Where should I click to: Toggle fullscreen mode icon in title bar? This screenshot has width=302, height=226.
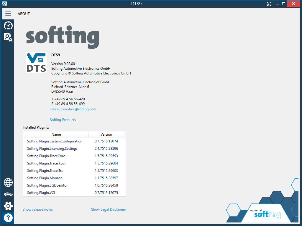(x=269, y=4)
